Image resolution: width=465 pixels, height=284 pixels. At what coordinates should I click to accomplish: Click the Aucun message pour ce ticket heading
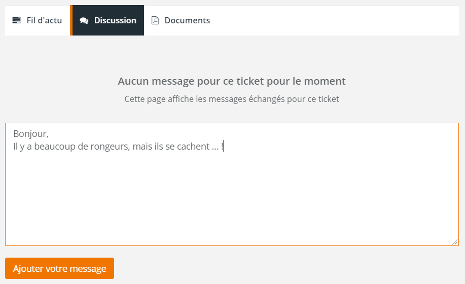[x=232, y=81]
